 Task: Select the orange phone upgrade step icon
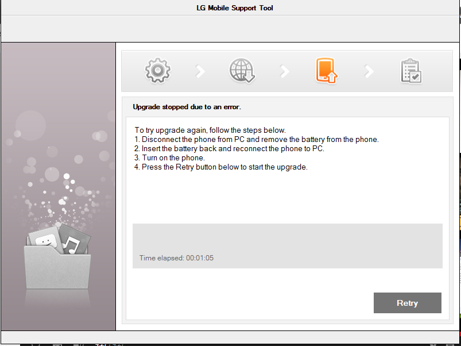[x=326, y=71]
